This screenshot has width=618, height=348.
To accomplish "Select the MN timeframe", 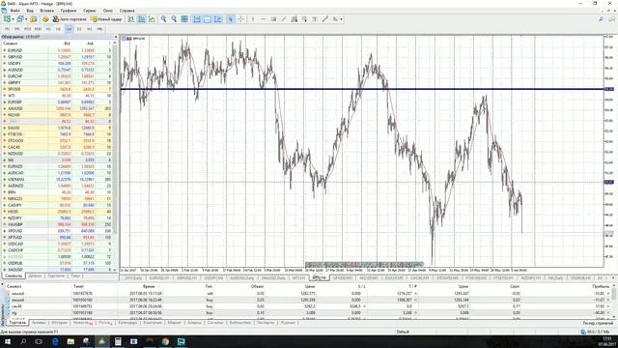I will pyautogui.click(x=99, y=29).
